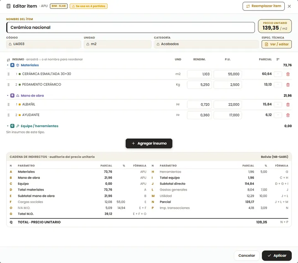The image size is (298, 263).
Task: Click the Agregar insumo button
Action: [149, 143]
